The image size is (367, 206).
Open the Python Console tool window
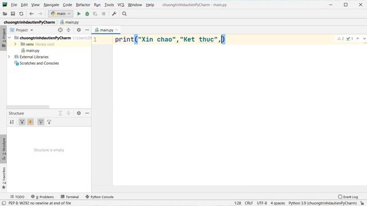[x=99, y=197]
